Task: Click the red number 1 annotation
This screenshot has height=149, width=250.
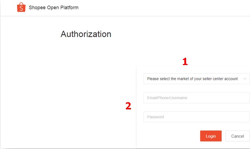Action: click(x=185, y=62)
